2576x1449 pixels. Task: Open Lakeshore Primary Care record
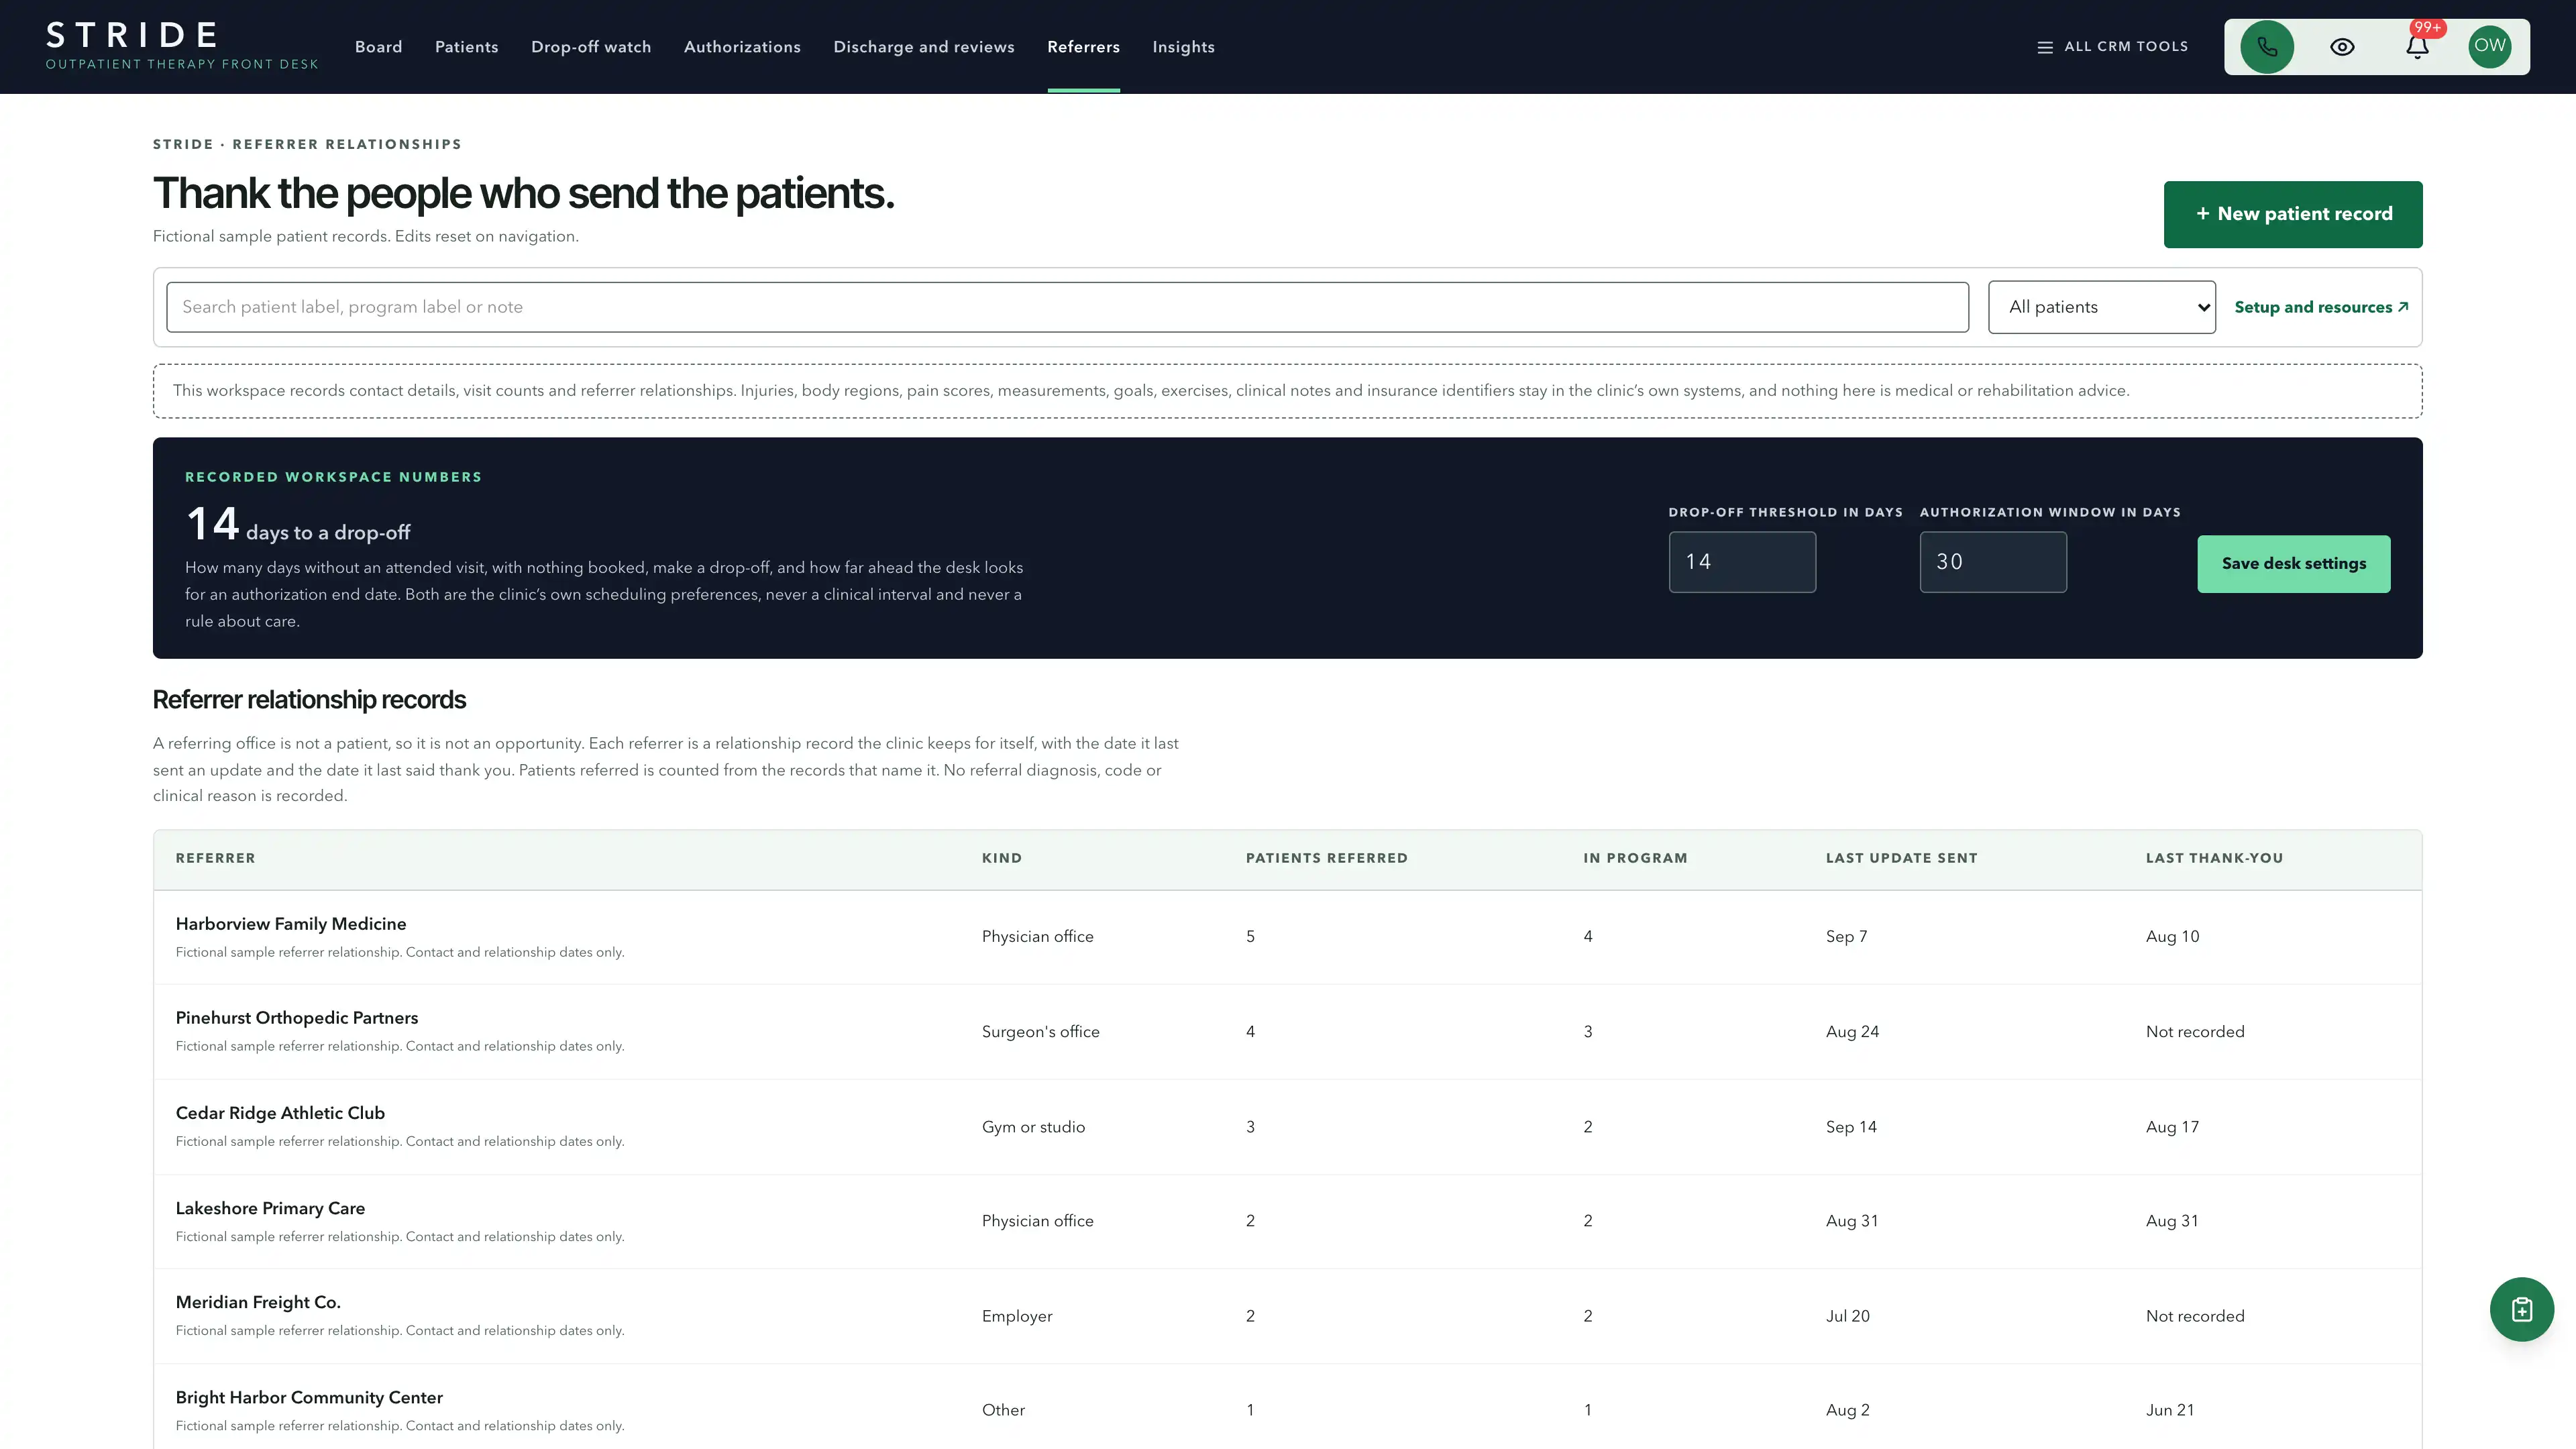[x=270, y=1208]
